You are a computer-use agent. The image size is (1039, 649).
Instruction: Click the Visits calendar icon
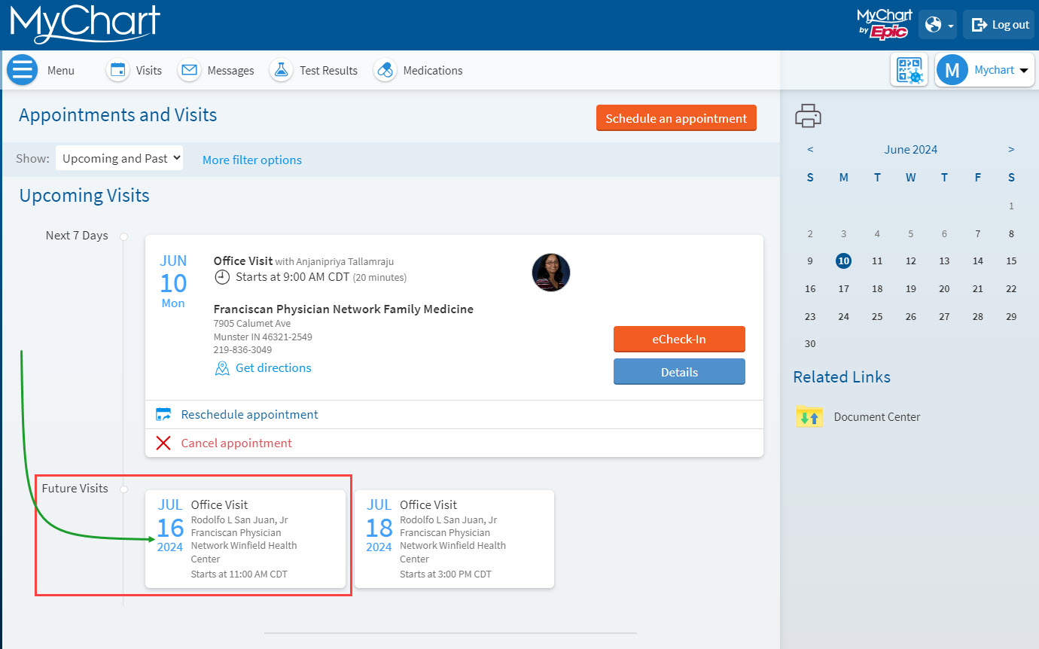(x=117, y=70)
